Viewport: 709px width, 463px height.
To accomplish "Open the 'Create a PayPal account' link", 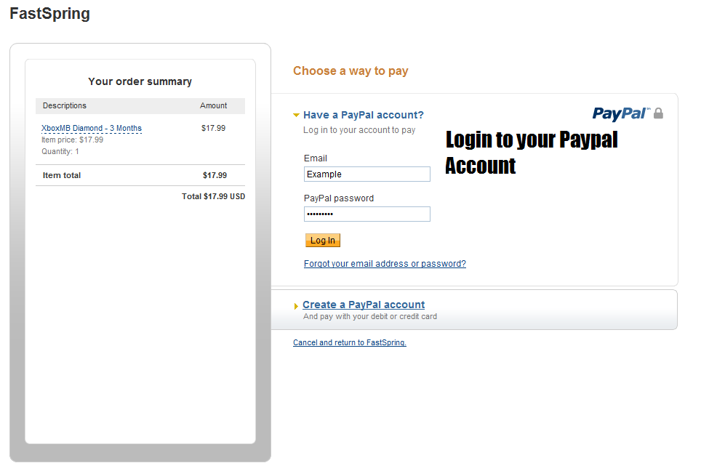I will [x=364, y=305].
